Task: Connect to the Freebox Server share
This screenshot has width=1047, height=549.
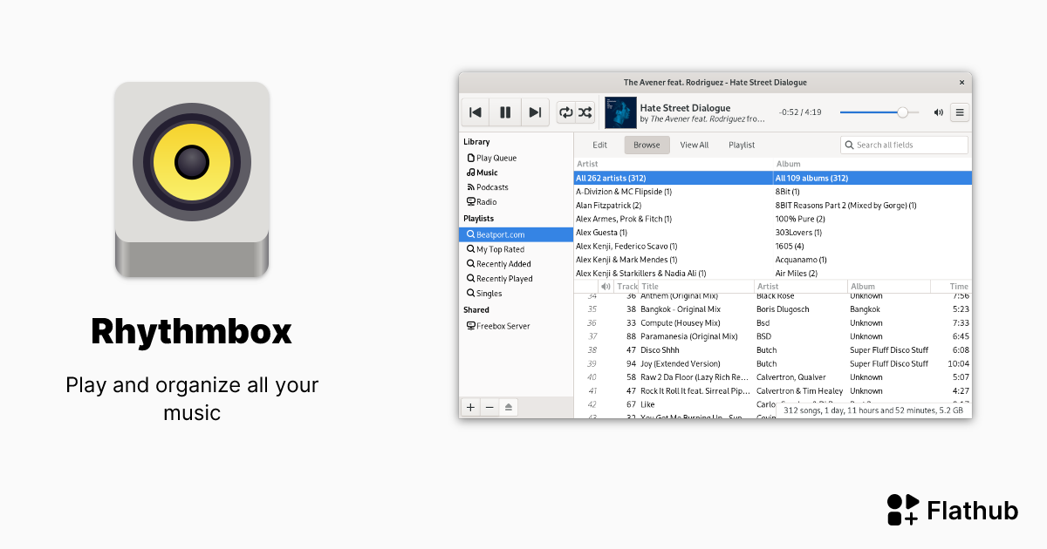Action: click(x=502, y=325)
